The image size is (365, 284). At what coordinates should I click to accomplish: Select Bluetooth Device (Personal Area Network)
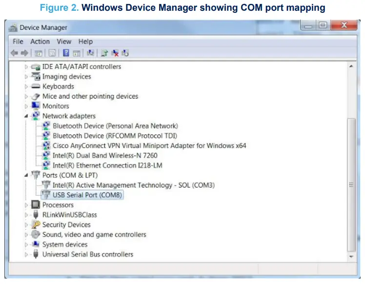pyautogui.click(x=115, y=126)
